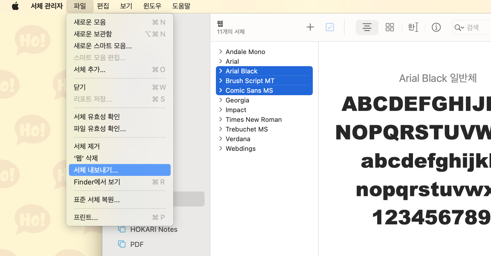Screen dimensions: 491x256
Task: Choose 서체 내보내기… menu item
Action: (120, 170)
